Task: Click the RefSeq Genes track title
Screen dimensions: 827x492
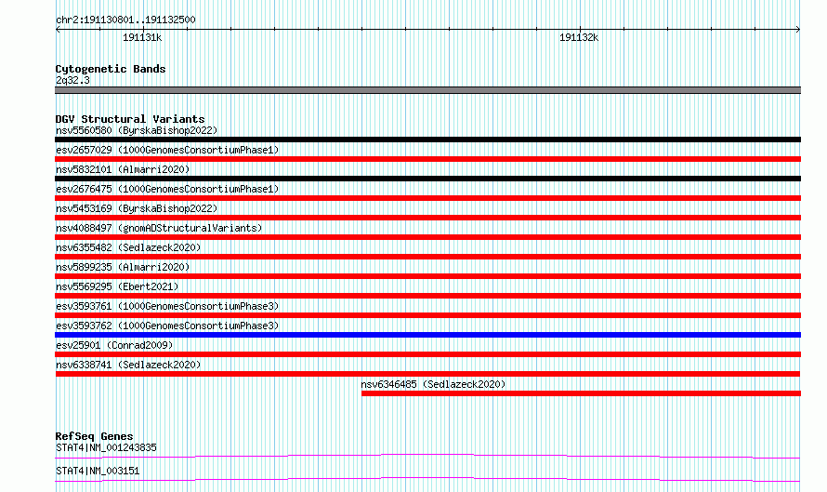Action: point(94,436)
